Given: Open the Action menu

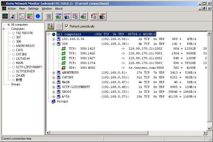Looking at the screenshot, I should [x=12, y=9].
